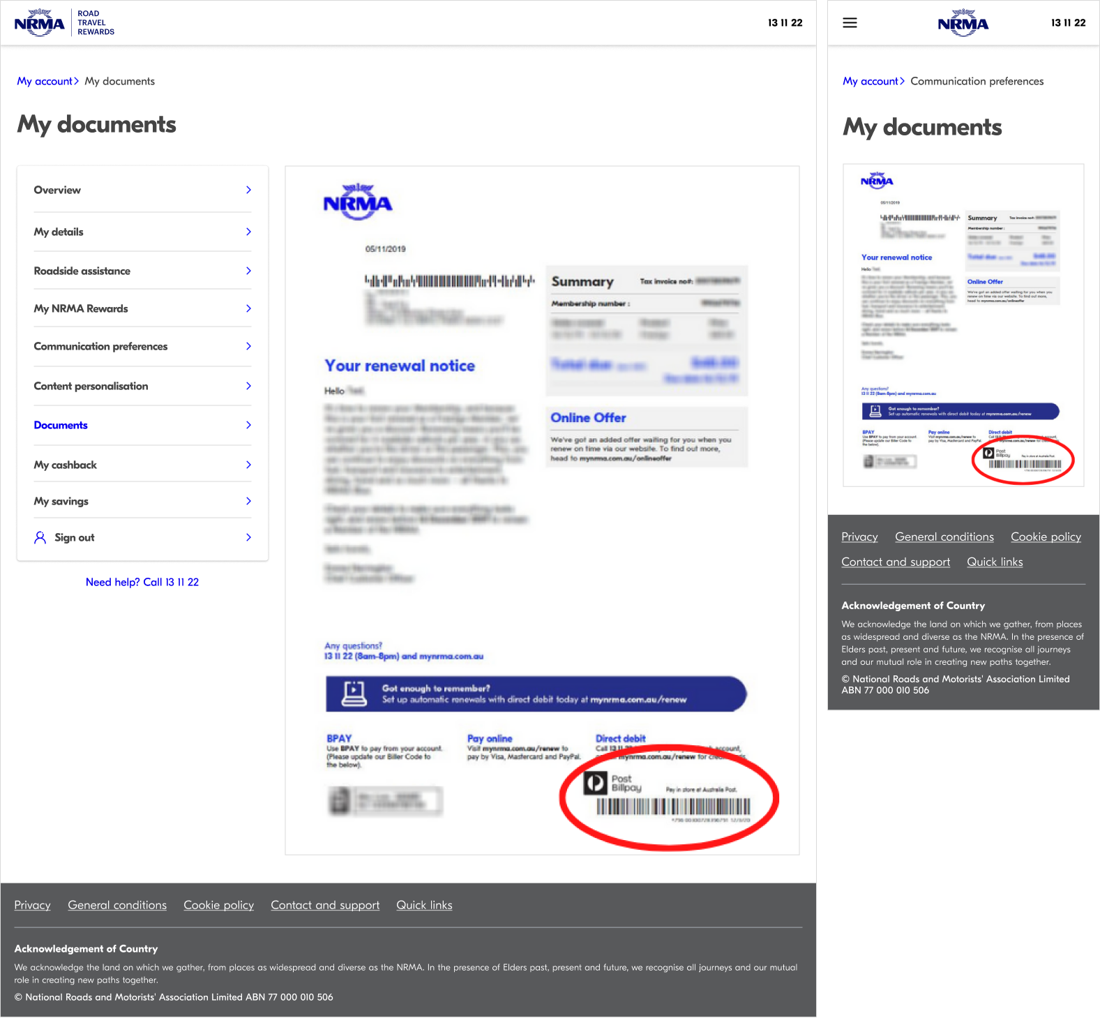The height and width of the screenshot is (1018, 1100).
Task: Click the BPAY biller code icon
Action: click(x=340, y=801)
